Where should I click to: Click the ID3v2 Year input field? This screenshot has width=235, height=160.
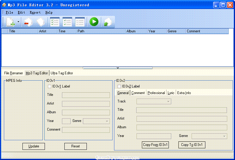click(x=154, y=136)
